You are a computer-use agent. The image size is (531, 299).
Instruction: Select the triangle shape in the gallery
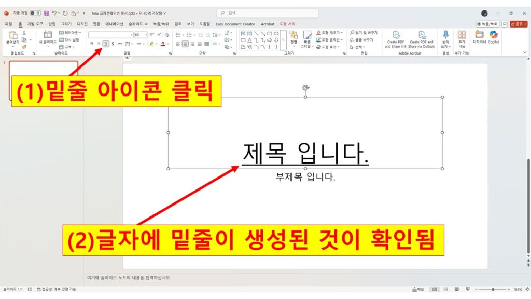pyautogui.click(x=249, y=40)
